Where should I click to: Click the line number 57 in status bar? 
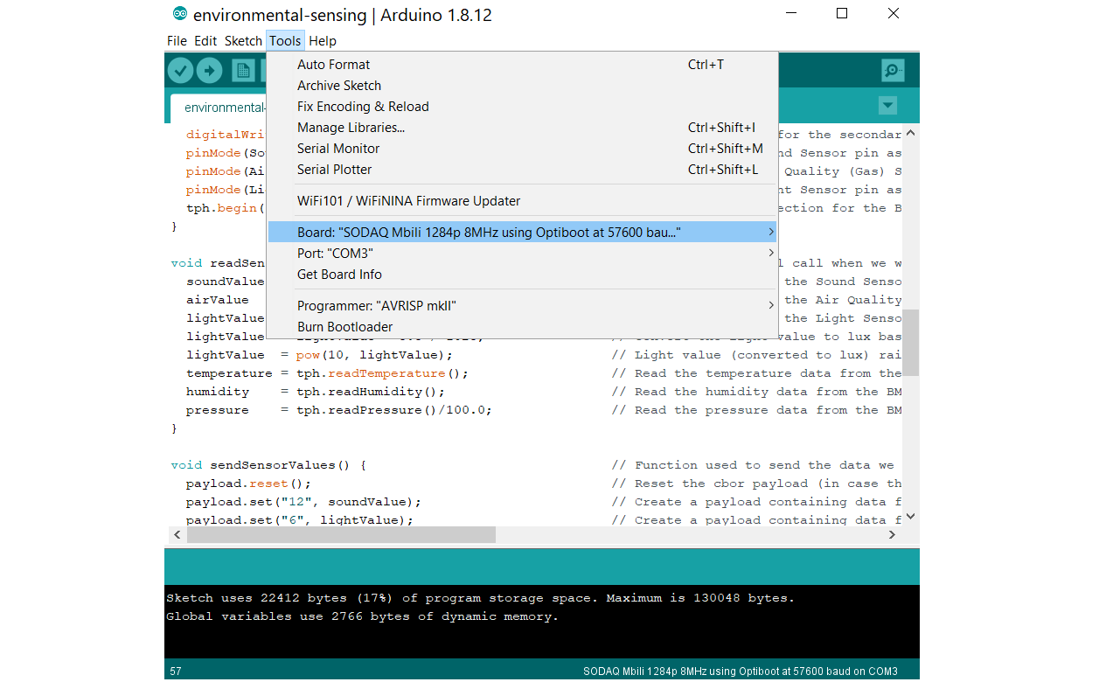tap(176, 672)
